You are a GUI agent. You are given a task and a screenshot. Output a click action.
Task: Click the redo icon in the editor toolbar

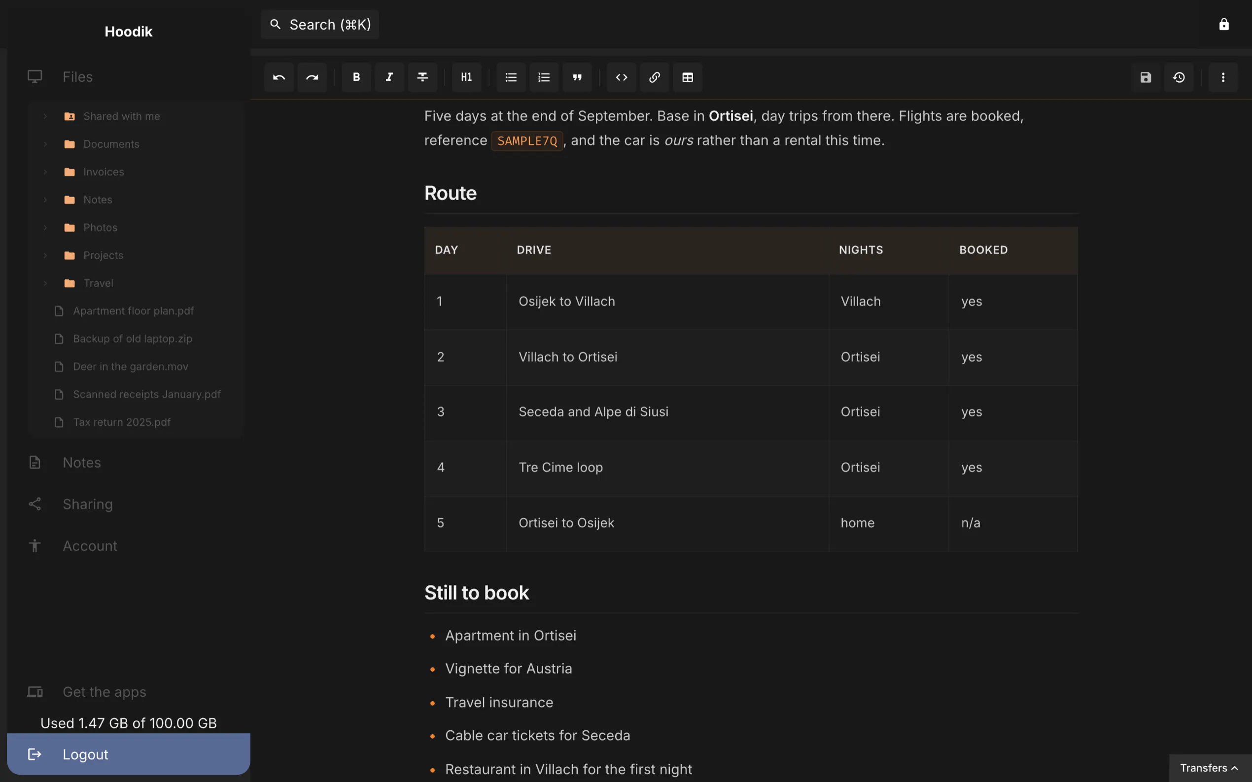click(312, 77)
